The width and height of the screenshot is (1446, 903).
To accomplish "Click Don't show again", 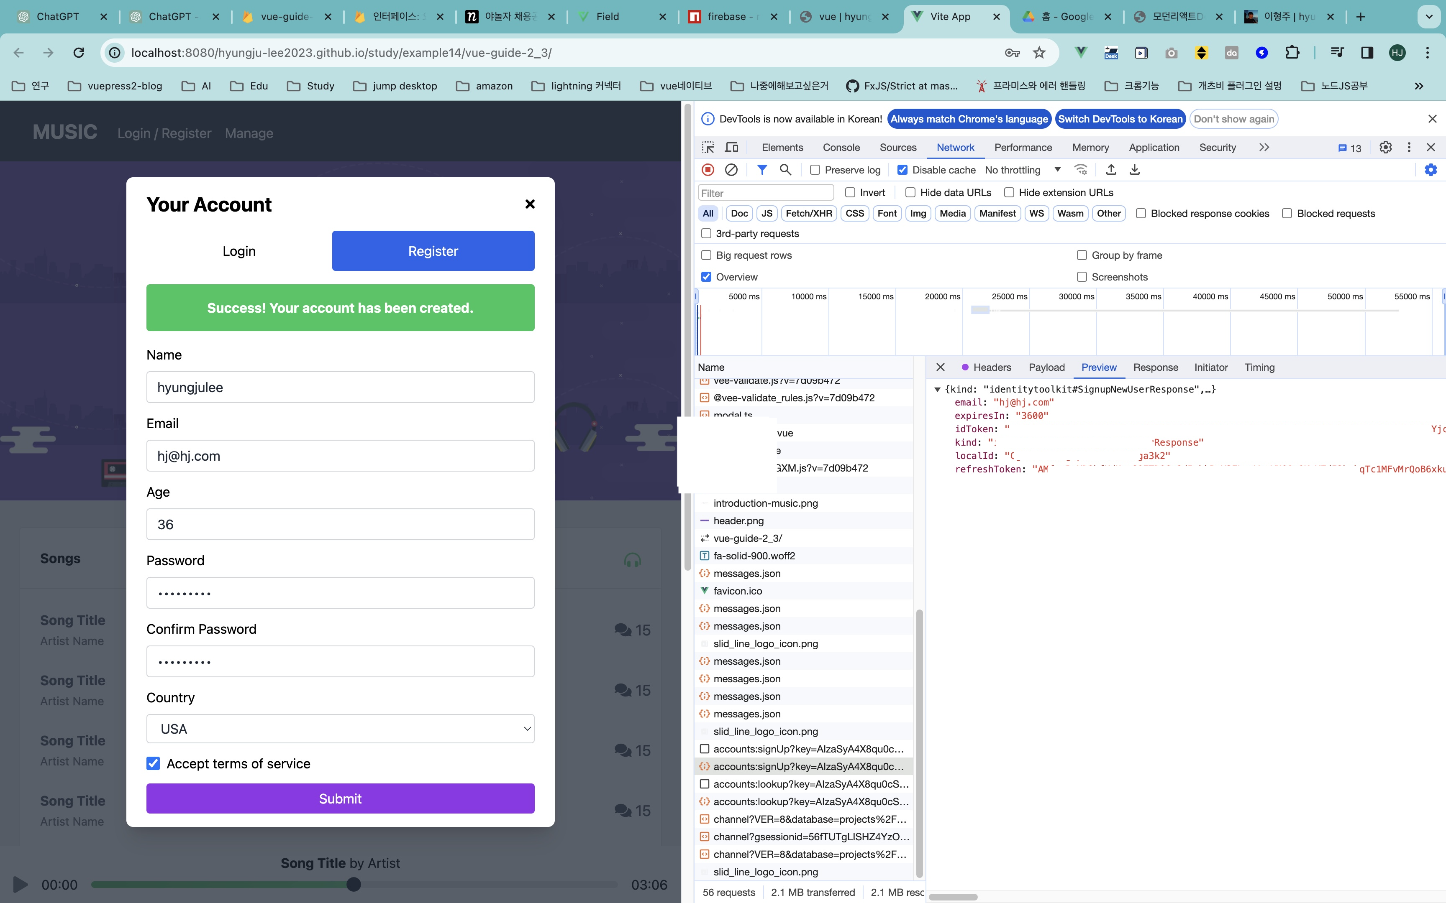I will point(1233,119).
